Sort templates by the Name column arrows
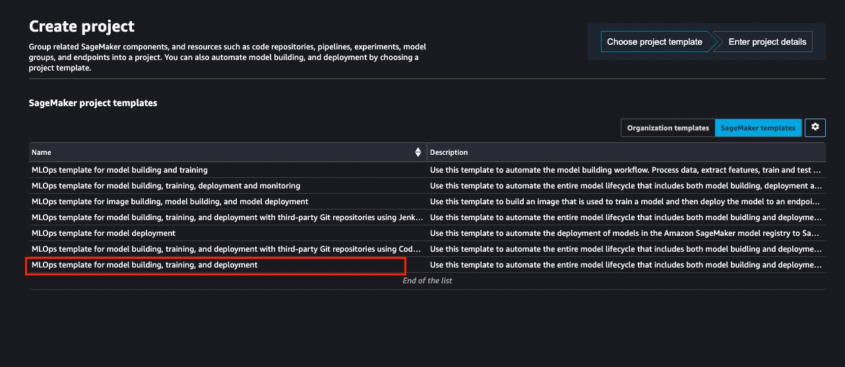This screenshot has width=845, height=367. click(418, 152)
